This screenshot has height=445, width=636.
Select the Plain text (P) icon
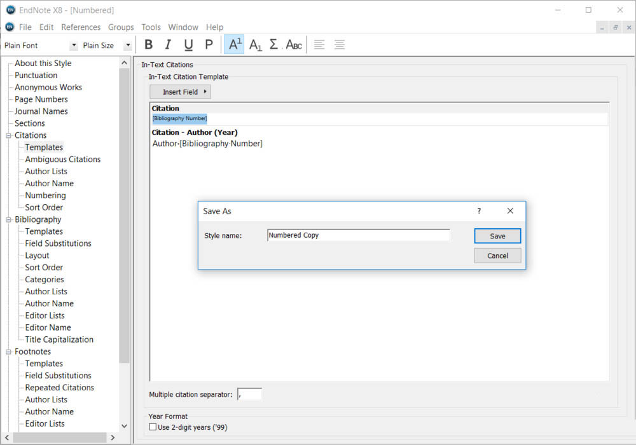[209, 44]
